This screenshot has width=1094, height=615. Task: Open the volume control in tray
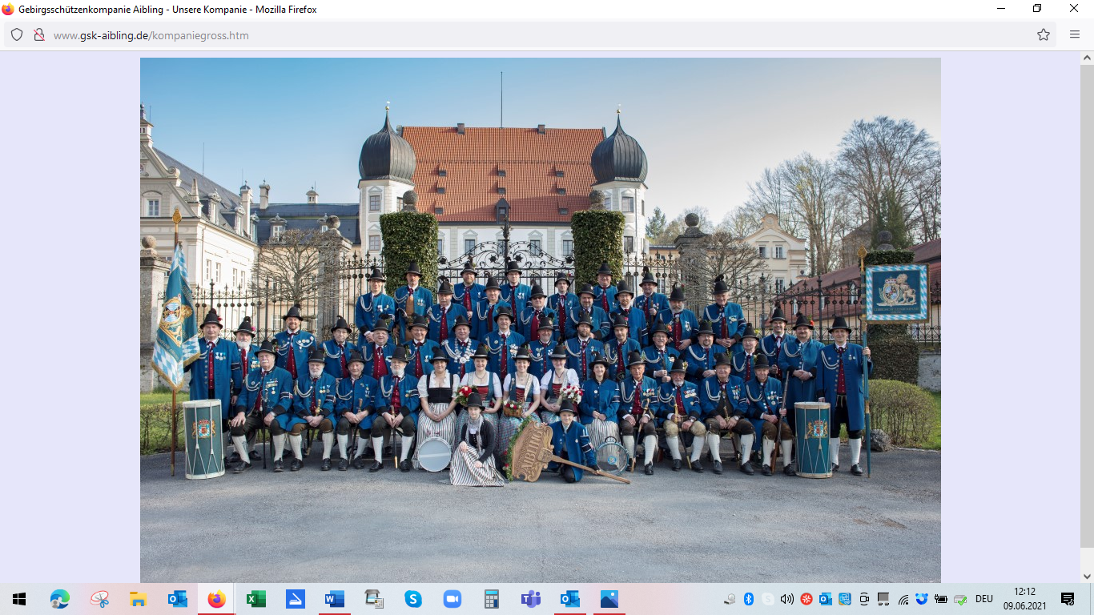786,599
